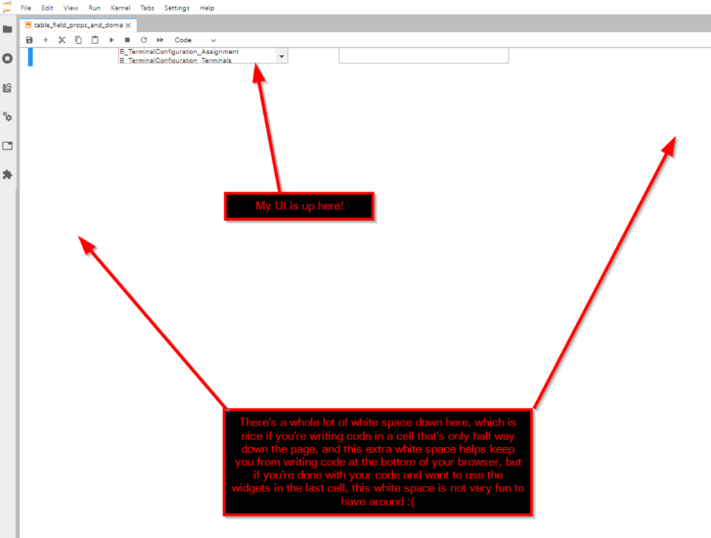Switch to the table_field_props_and_doma tab
Screen dimensions: 711x538
(76, 23)
